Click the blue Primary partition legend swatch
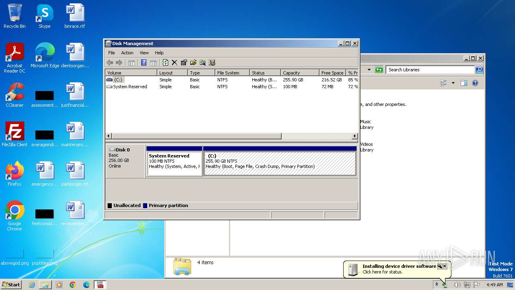The image size is (515, 290). coord(145,205)
